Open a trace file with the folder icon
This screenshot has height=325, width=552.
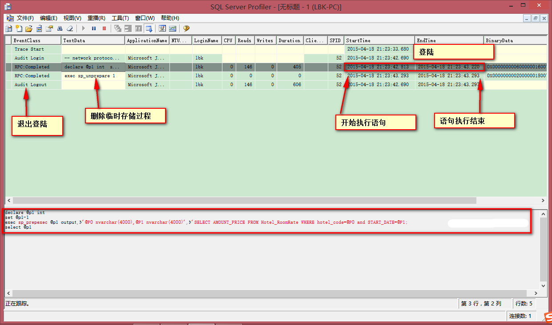[x=29, y=29]
